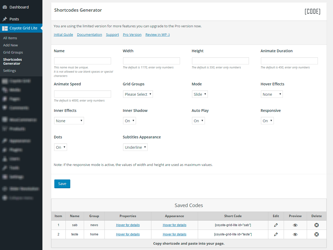This screenshot has width=333, height=250.
Task: Open the Dots On dropdown
Action: pyautogui.click(x=60, y=147)
